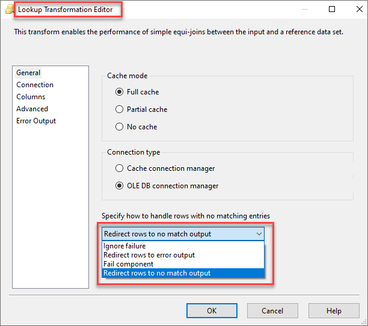Collapse the no-match handling dropdown arrow
Image resolution: width=368 pixels, height=326 pixels.
click(x=259, y=234)
